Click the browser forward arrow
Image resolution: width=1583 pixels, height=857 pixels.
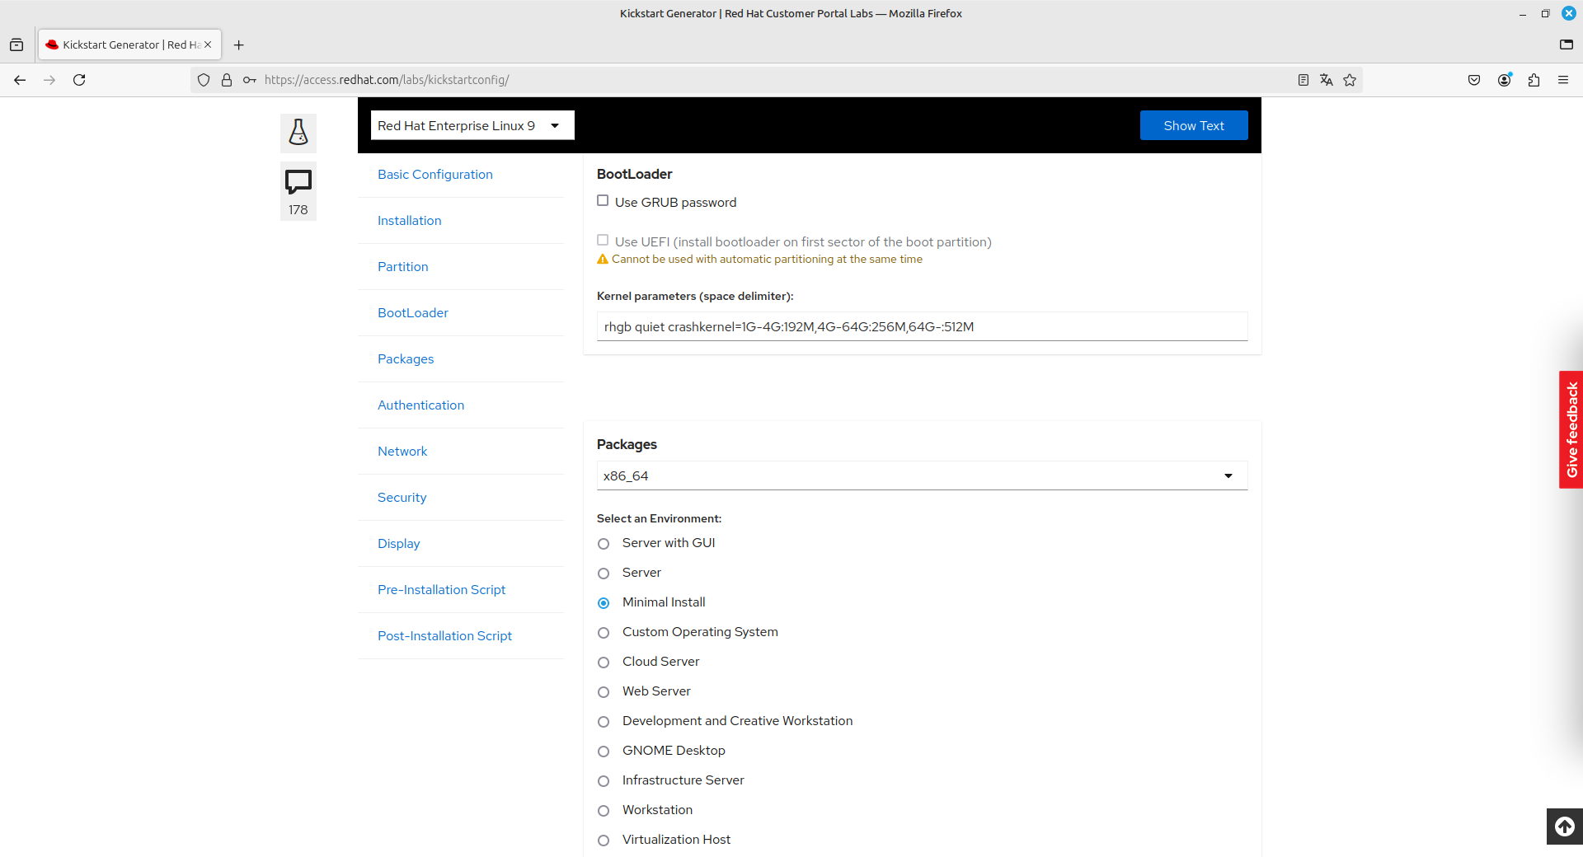(x=49, y=80)
